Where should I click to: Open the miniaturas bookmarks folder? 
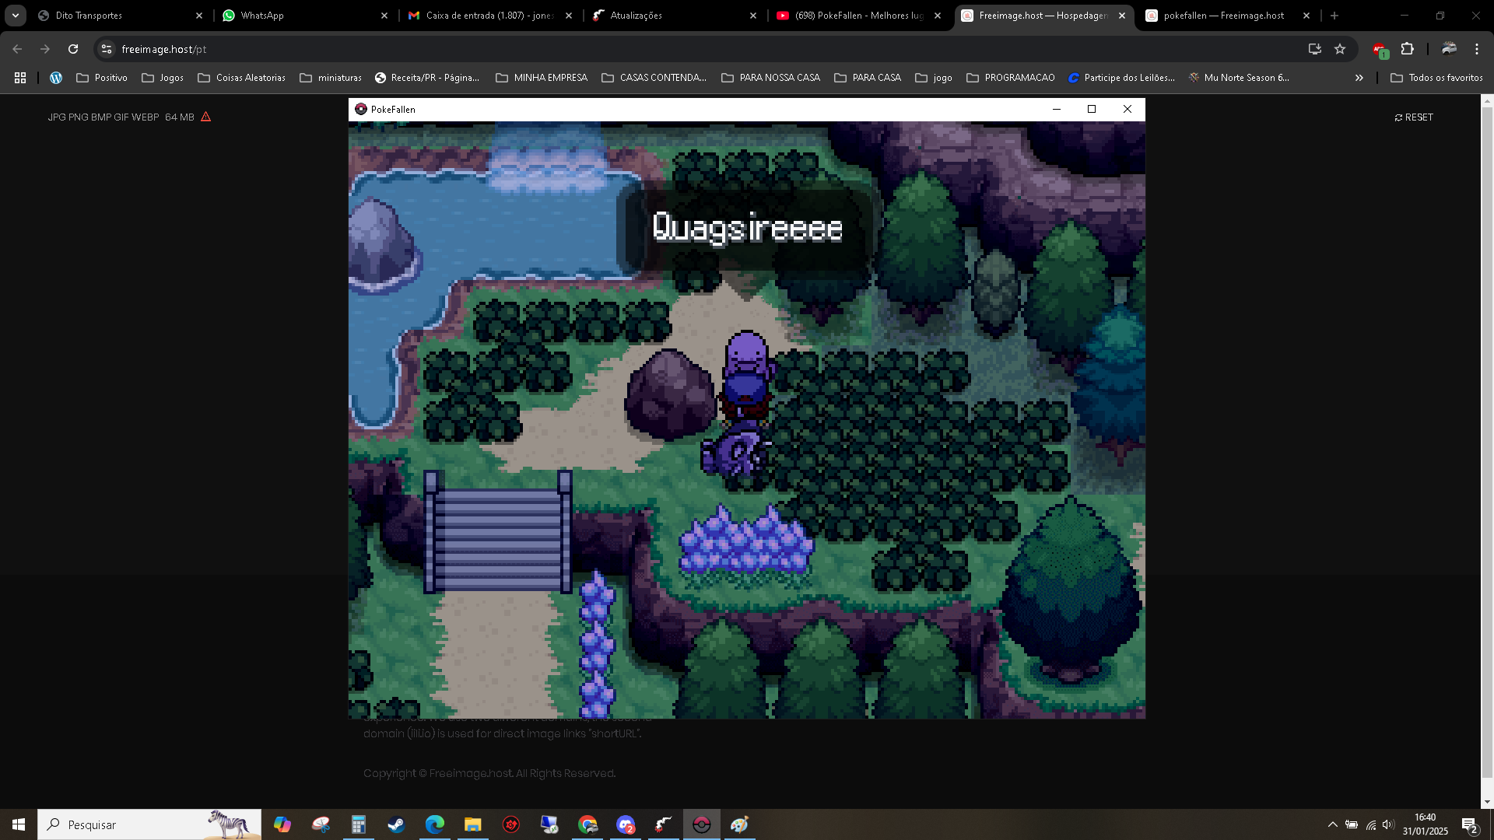[x=331, y=78]
